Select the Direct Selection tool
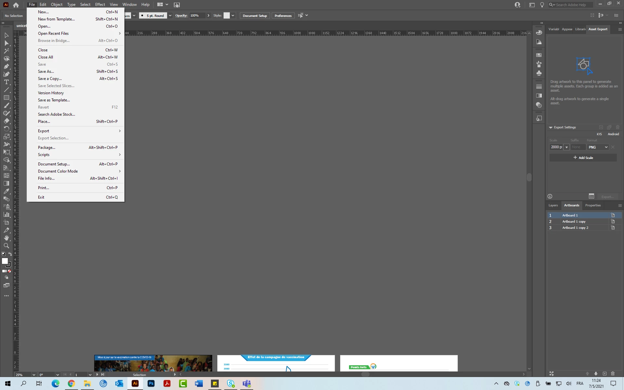The image size is (624, 390). (x=6, y=43)
